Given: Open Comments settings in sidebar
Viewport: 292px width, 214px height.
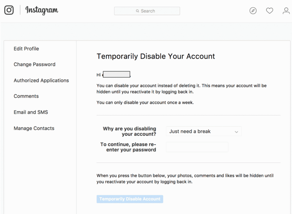Looking at the screenshot, I should point(26,96).
